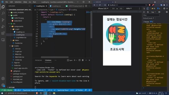
Task: Open the Remote Explorer view
Action: (x=3, y=40)
